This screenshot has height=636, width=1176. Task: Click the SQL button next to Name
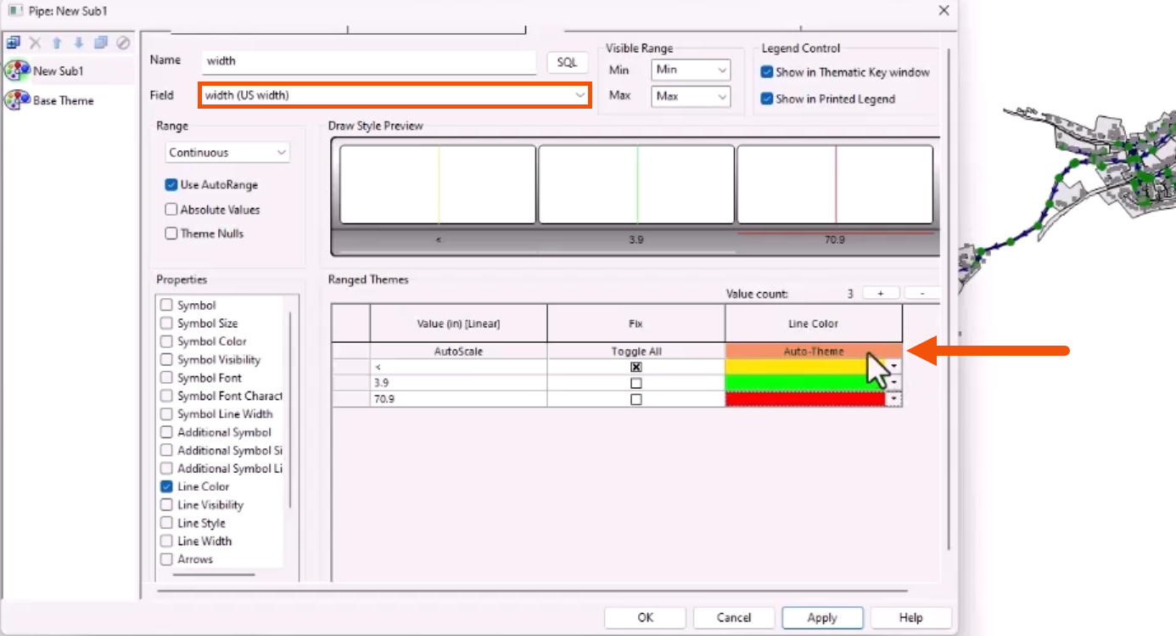tap(567, 62)
